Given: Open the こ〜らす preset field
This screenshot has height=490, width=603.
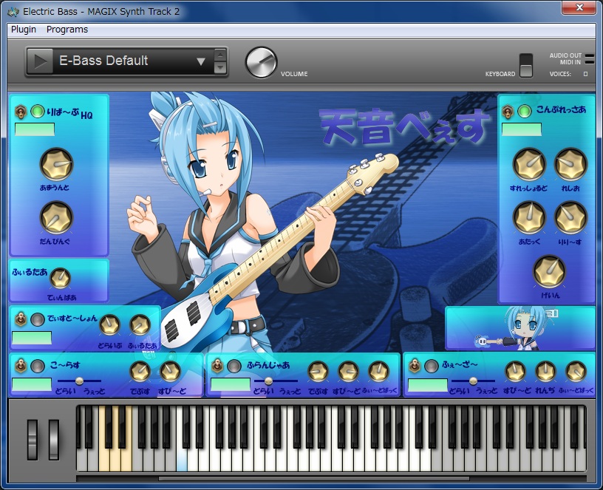Looking at the screenshot, I should point(32,384).
